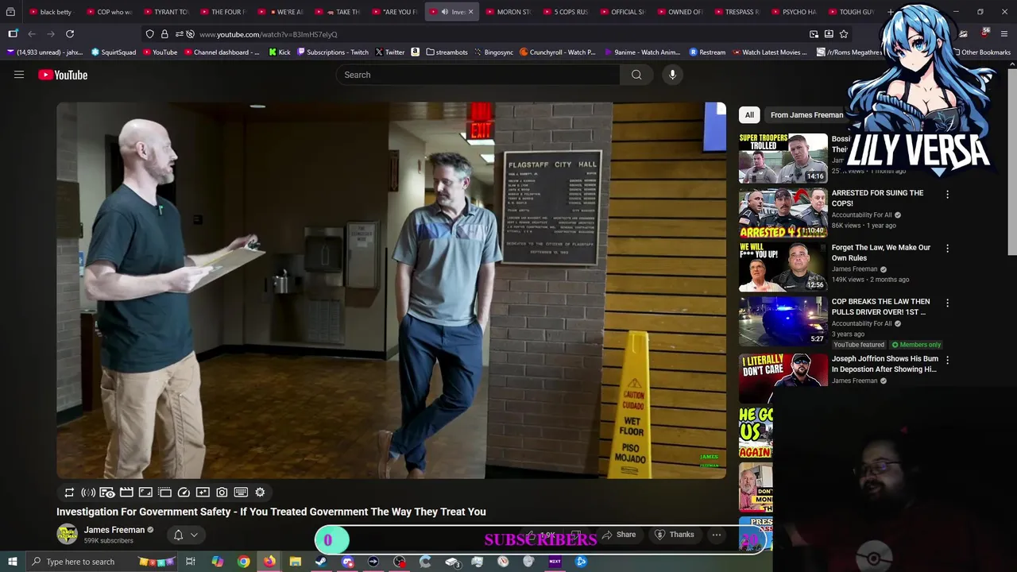
Task: Click the padlock site information icon
Action: 164,34
